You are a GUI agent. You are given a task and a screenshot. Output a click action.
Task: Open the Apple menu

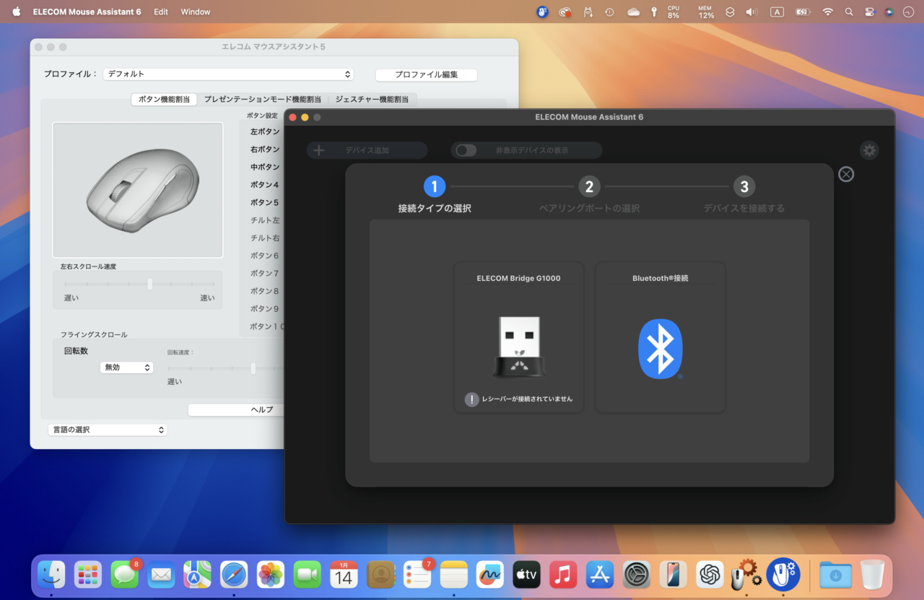17,12
